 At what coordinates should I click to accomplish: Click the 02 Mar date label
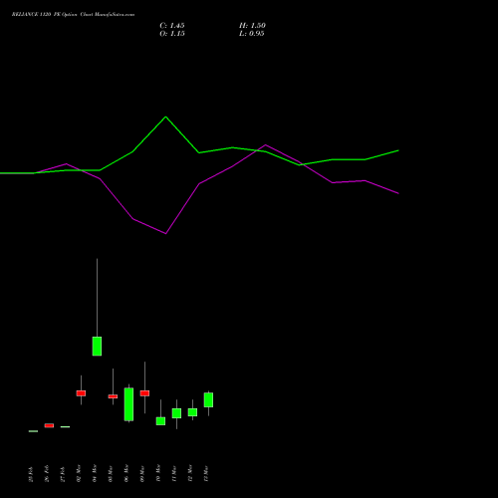pos(79,473)
